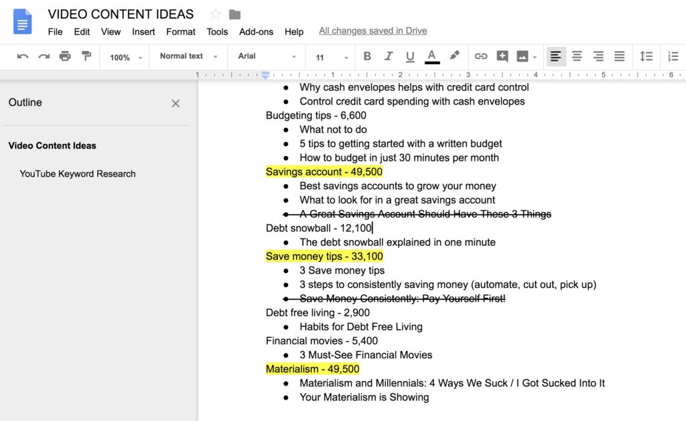686x421 pixels.
Task: Toggle bold formatting
Action: pos(368,56)
